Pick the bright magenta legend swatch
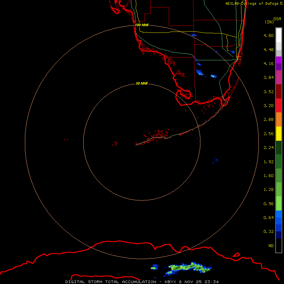 pos(279,60)
